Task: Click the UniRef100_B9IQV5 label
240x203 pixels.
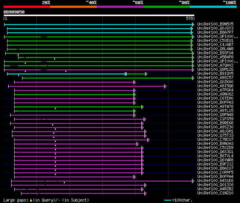Action: (215, 74)
